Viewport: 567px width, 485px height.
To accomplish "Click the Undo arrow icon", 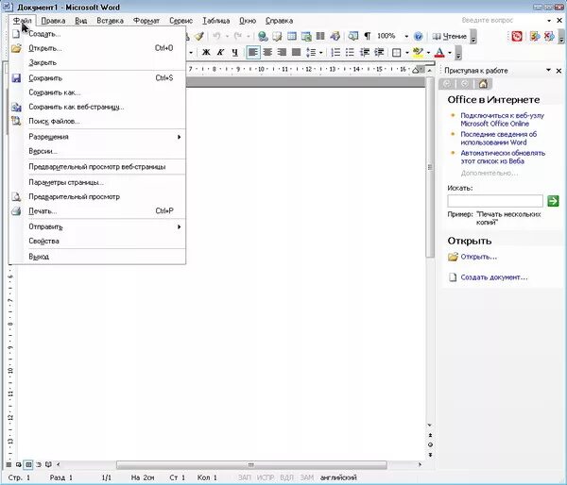I will pyautogui.click(x=217, y=36).
